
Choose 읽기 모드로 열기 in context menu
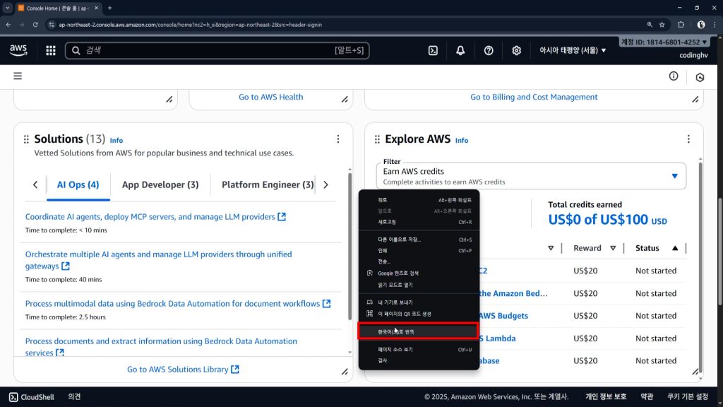(419, 285)
